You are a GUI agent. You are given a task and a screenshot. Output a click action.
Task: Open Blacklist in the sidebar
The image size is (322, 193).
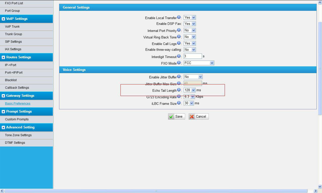[x=11, y=80]
